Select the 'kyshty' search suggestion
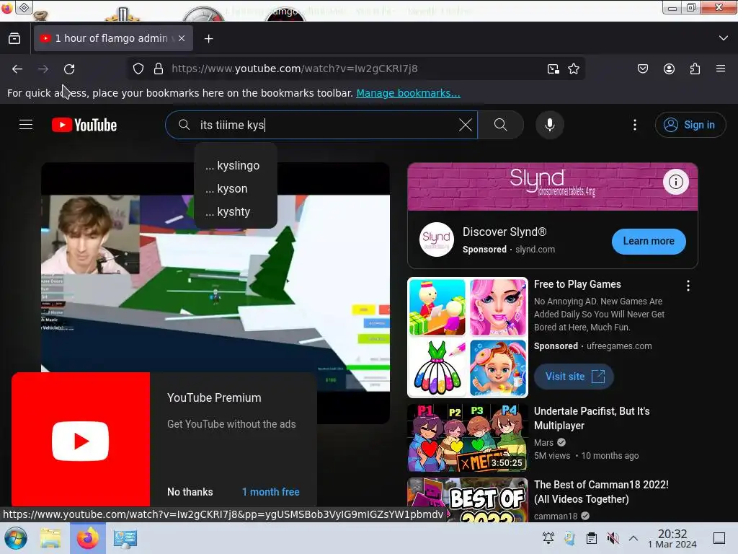 [x=236, y=211]
